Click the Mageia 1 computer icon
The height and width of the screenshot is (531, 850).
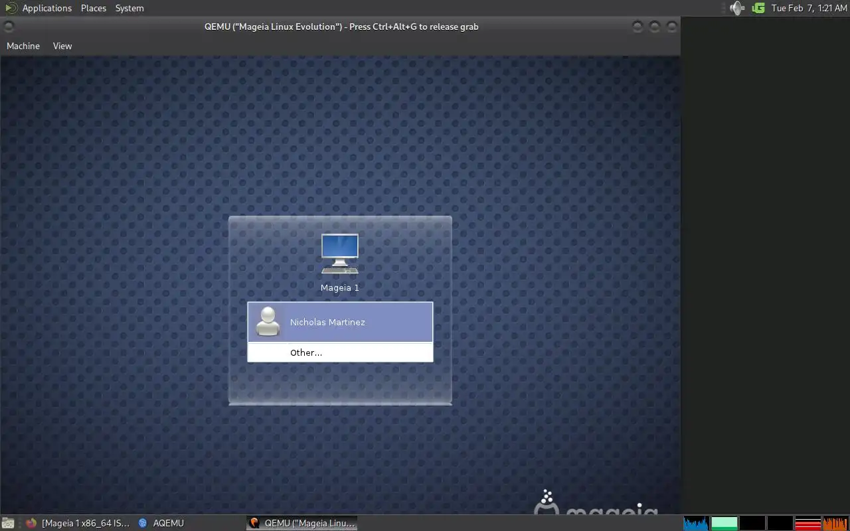click(340, 254)
